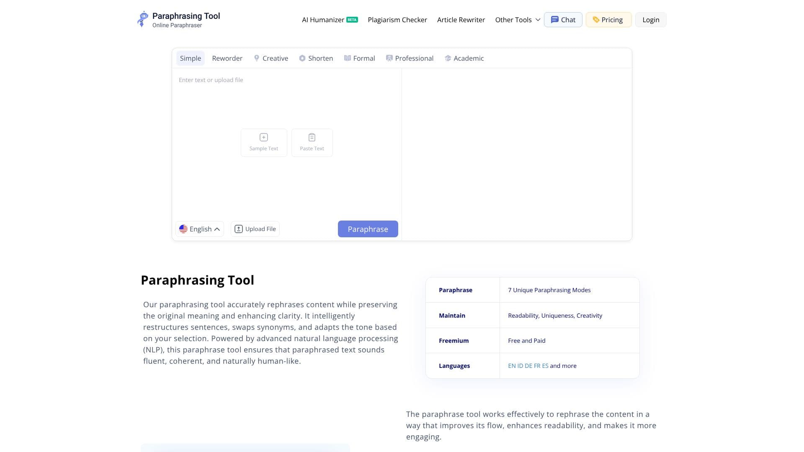The height and width of the screenshot is (452, 804).
Task: Go to Plagiarism Checker
Action: click(x=397, y=20)
